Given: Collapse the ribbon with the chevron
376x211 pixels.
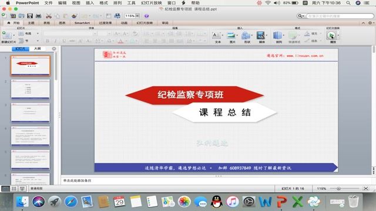Looking at the screenshot, I should point(363,23).
